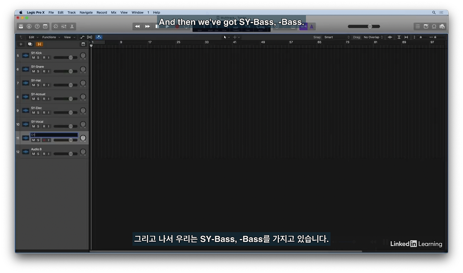Enable input monitoring on SY-Acoust
The width and height of the screenshot is (463, 273).
[x=49, y=99]
